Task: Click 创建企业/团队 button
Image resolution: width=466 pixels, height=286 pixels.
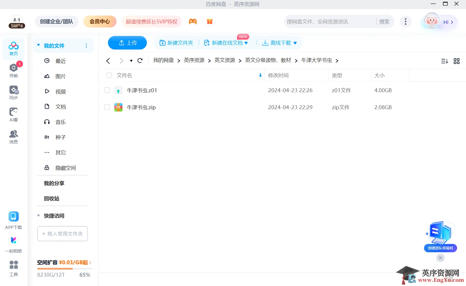Action: [x=56, y=21]
